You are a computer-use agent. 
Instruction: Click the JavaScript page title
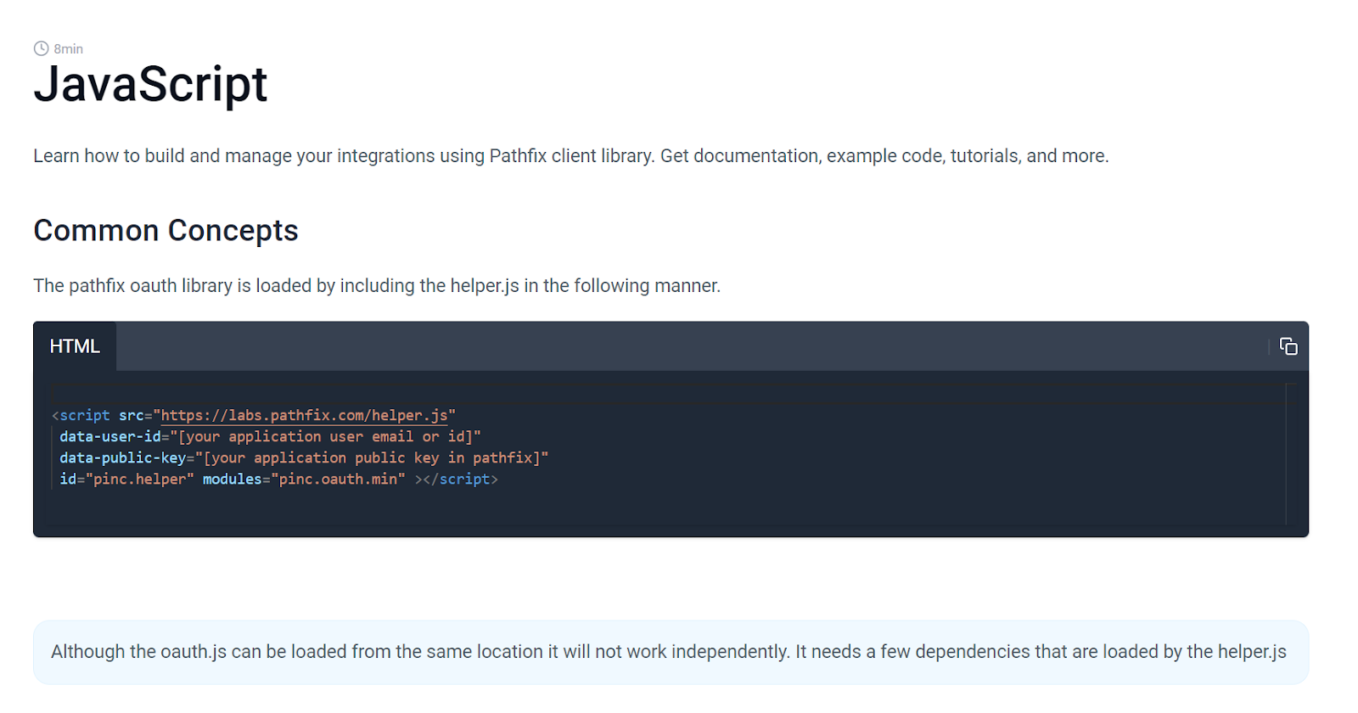click(150, 85)
